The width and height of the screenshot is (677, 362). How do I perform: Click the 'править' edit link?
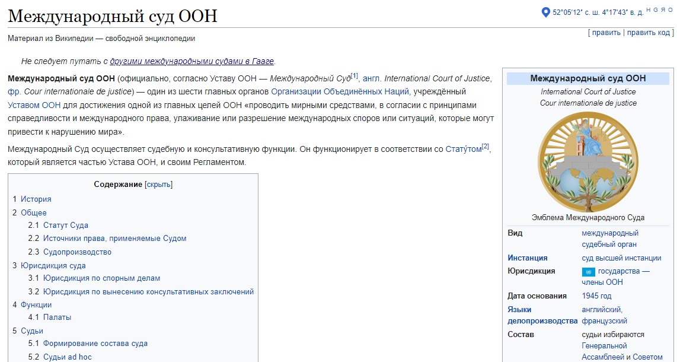click(x=606, y=33)
